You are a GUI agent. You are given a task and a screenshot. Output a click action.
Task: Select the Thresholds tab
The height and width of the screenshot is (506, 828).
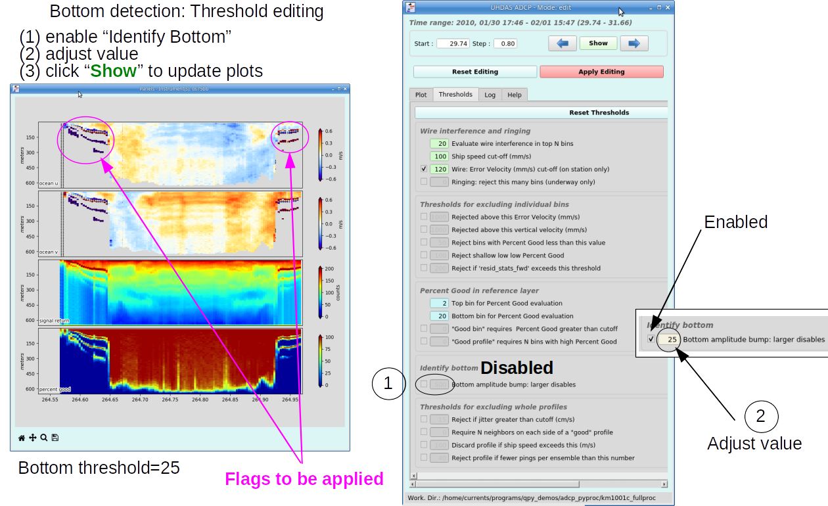(x=455, y=94)
